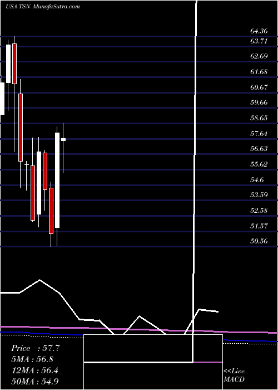278x390 pixels.
Task: Click the USA TSN MunafaSutra.com title text
Action: (x=42, y=7)
